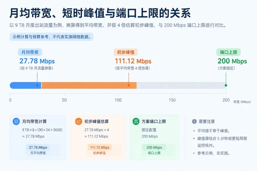The height and width of the screenshot is (171, 257).
Task: Click the axis tick label 150
Action: click(x=172, y=100)
